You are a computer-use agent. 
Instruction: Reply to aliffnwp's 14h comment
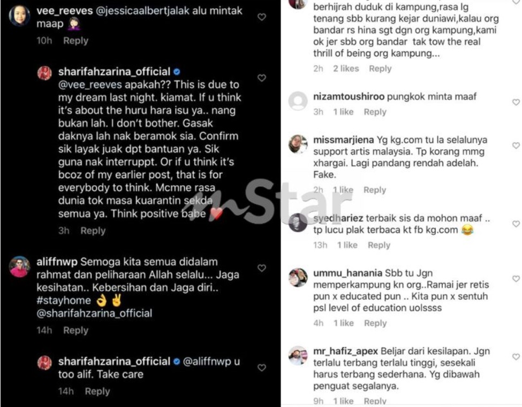(x=76, y=331)
